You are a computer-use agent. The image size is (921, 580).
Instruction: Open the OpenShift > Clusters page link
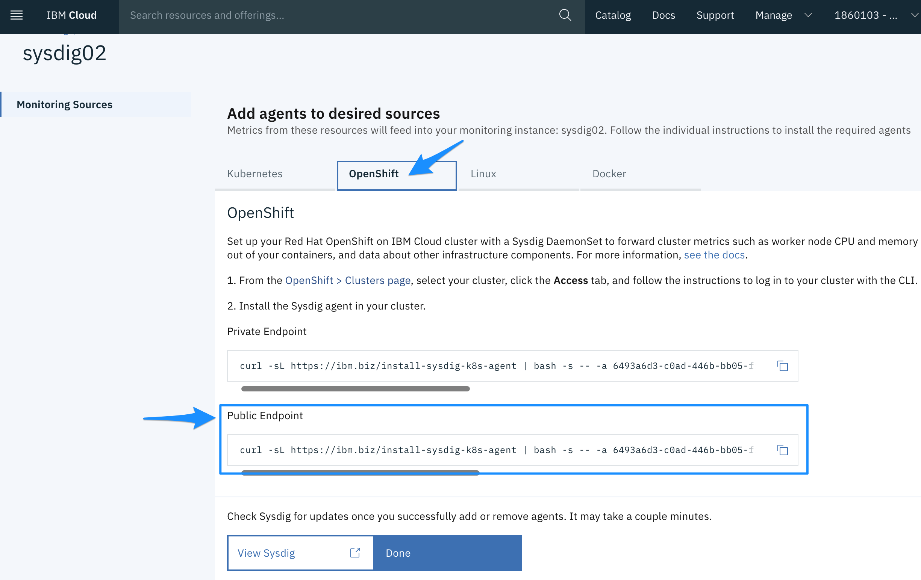[x=348, y=281]
